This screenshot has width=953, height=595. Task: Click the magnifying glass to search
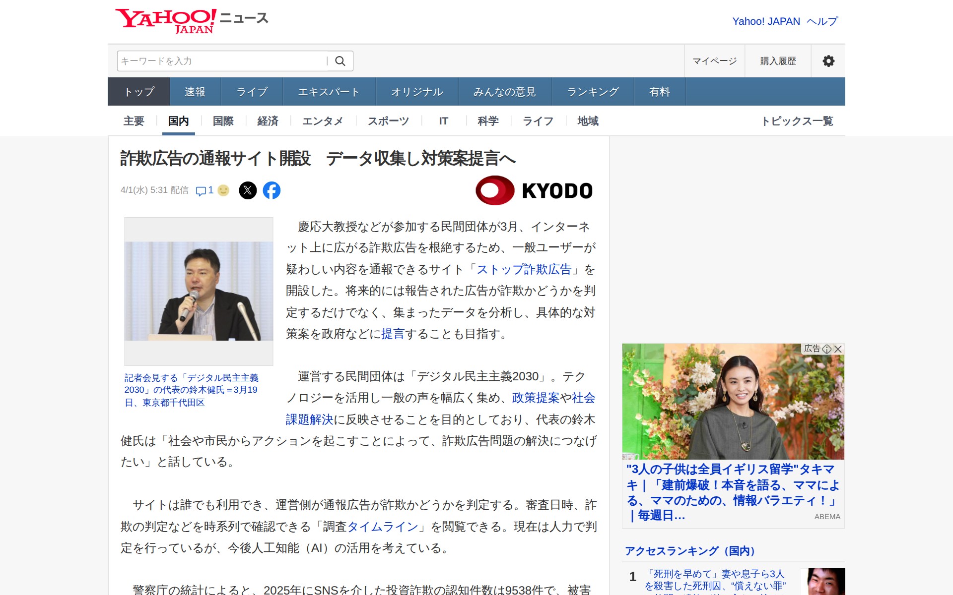(x=340, y=60)
